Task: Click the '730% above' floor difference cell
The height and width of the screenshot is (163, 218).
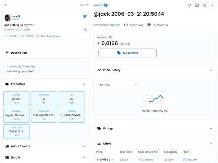Action: [x=146, y=160]
